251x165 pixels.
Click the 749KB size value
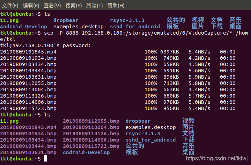pos(171,58)
